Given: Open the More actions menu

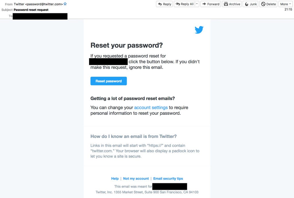Looking at the screenshot, I should pyautogui.click(x=285, y=4).
